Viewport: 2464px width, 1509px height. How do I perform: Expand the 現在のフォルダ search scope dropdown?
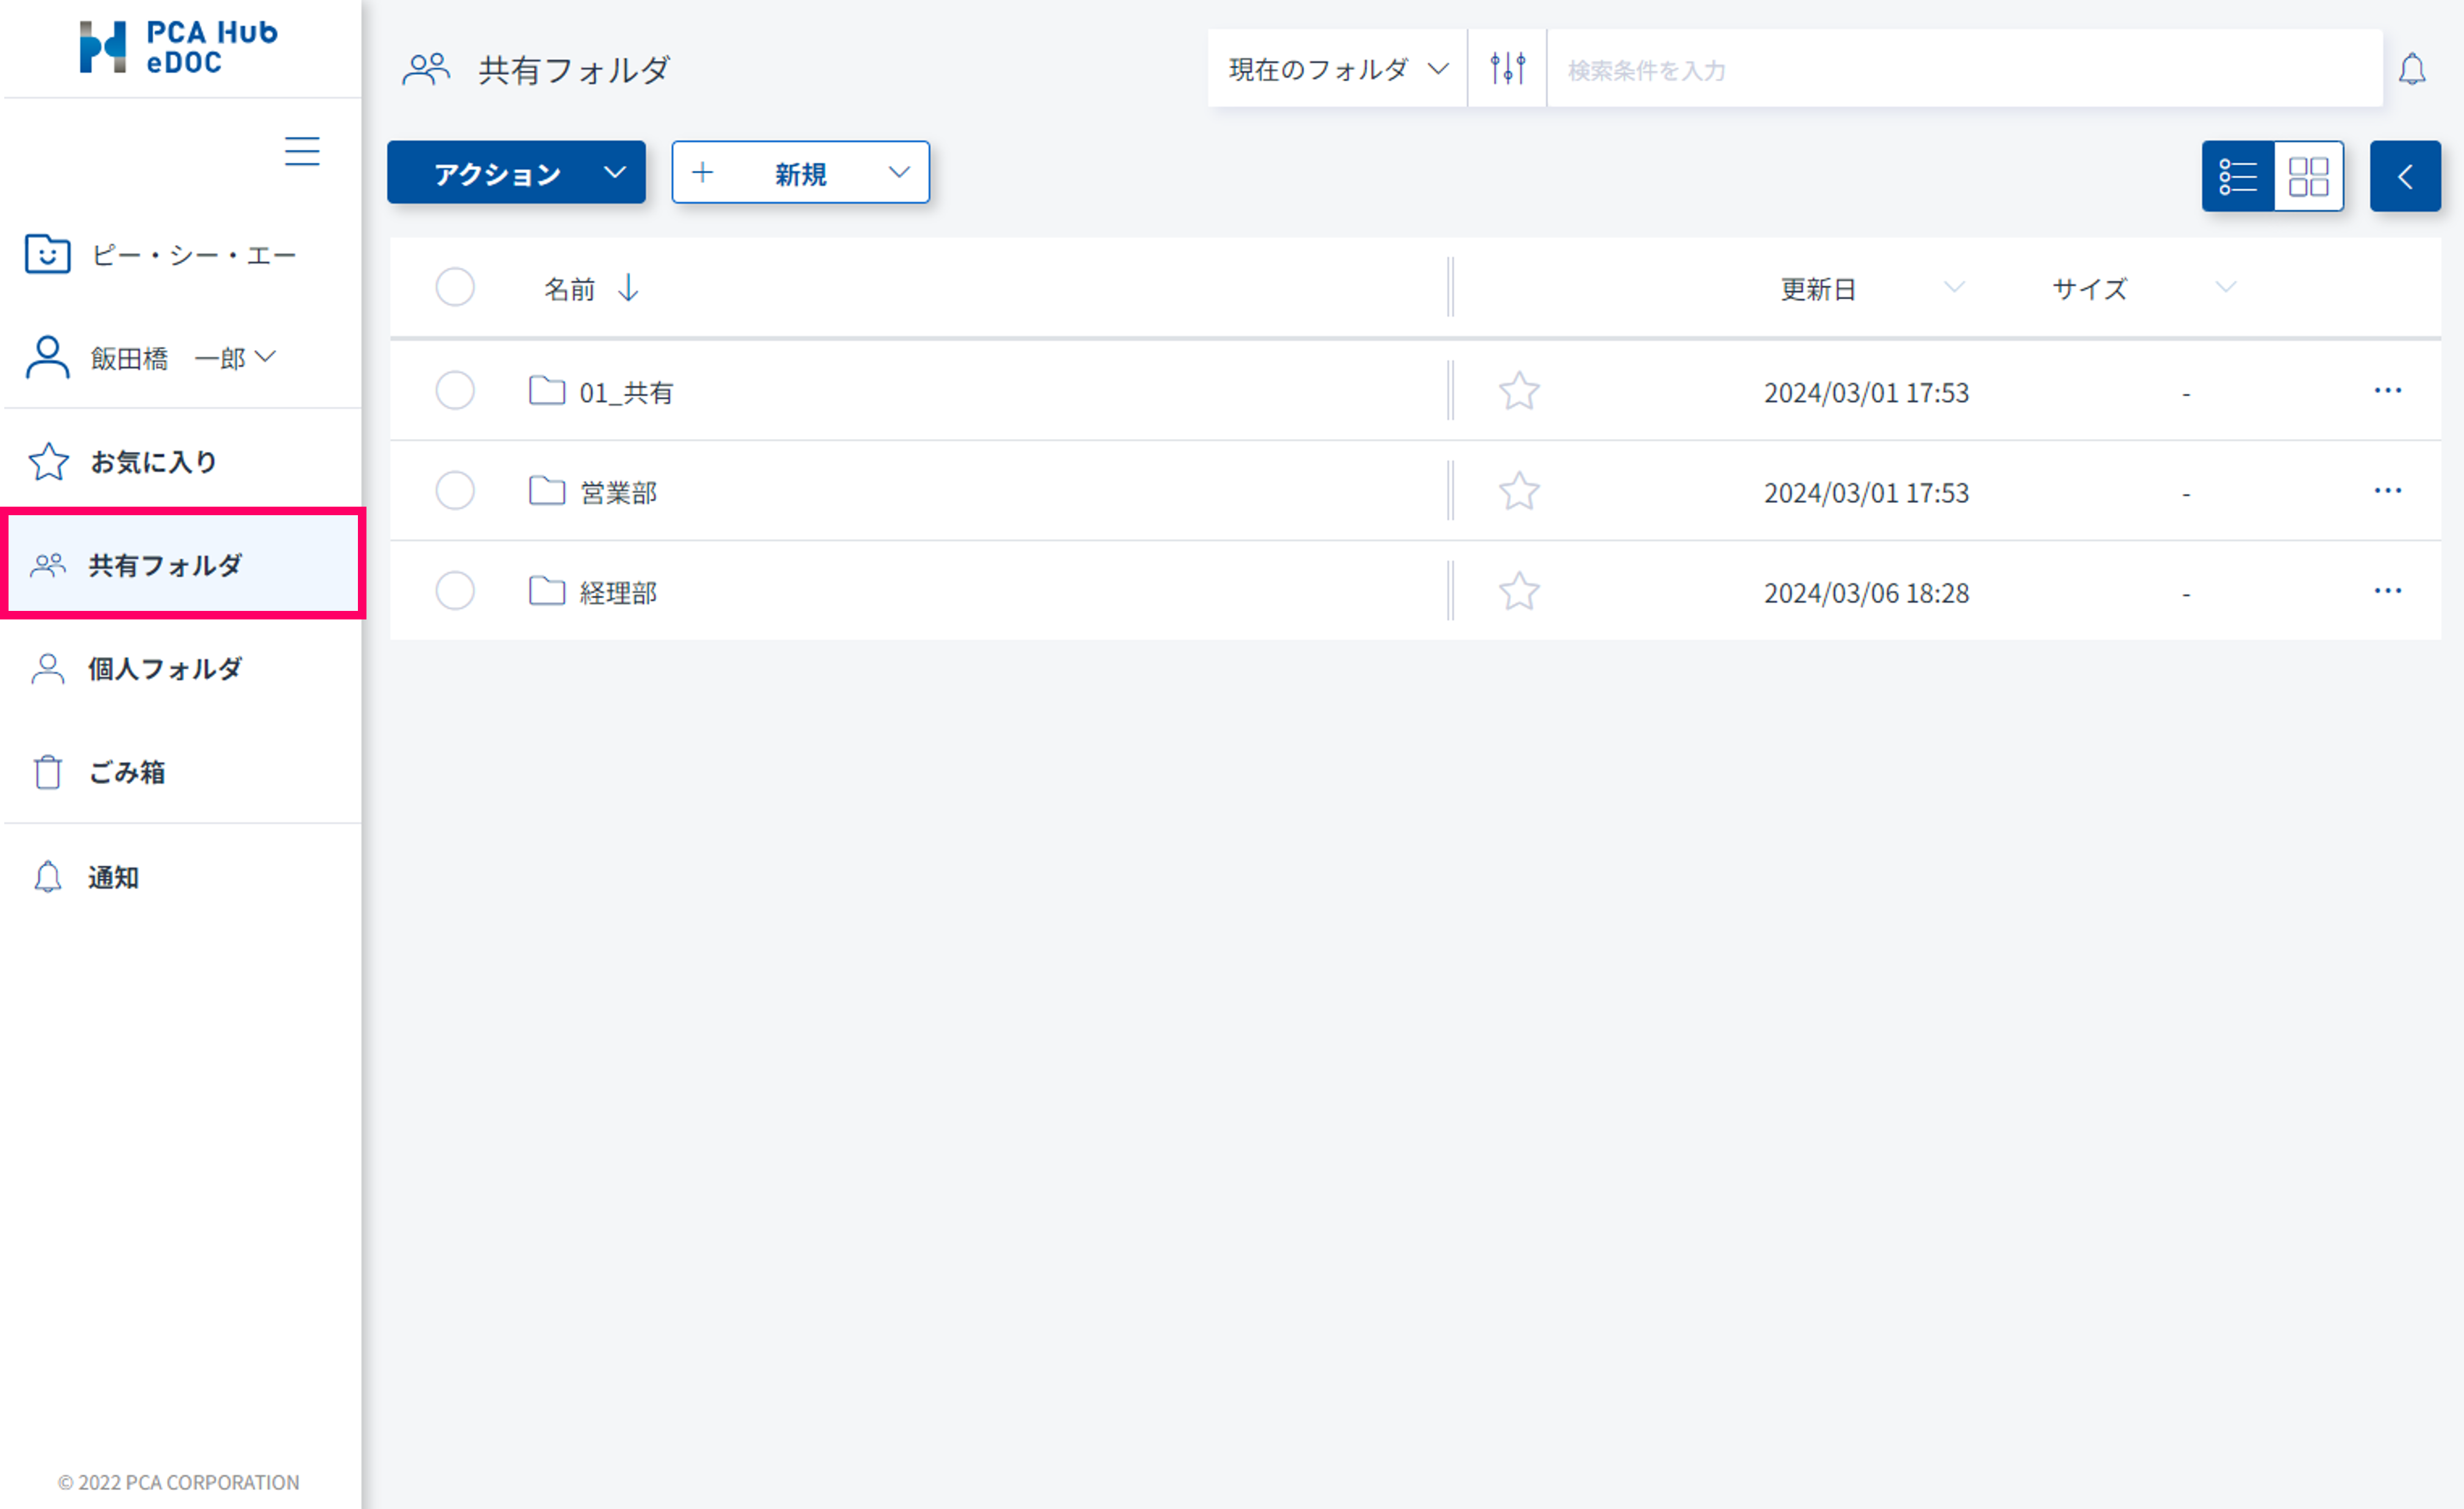coord(1337,69)
